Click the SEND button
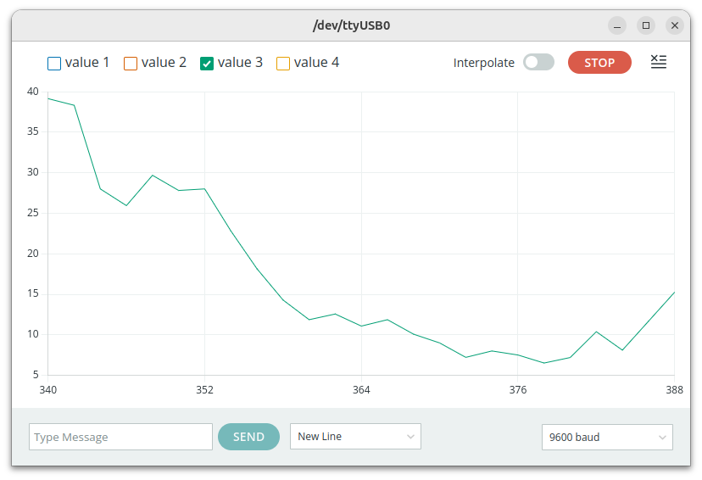 pyautogui.click(x=248, y=437)
